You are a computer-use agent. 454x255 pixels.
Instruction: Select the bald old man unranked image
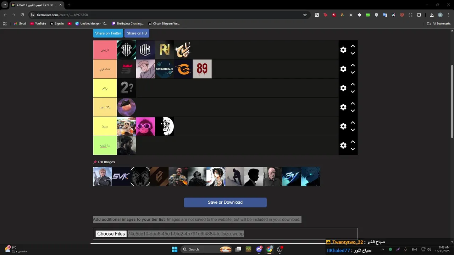coord(273,176)
